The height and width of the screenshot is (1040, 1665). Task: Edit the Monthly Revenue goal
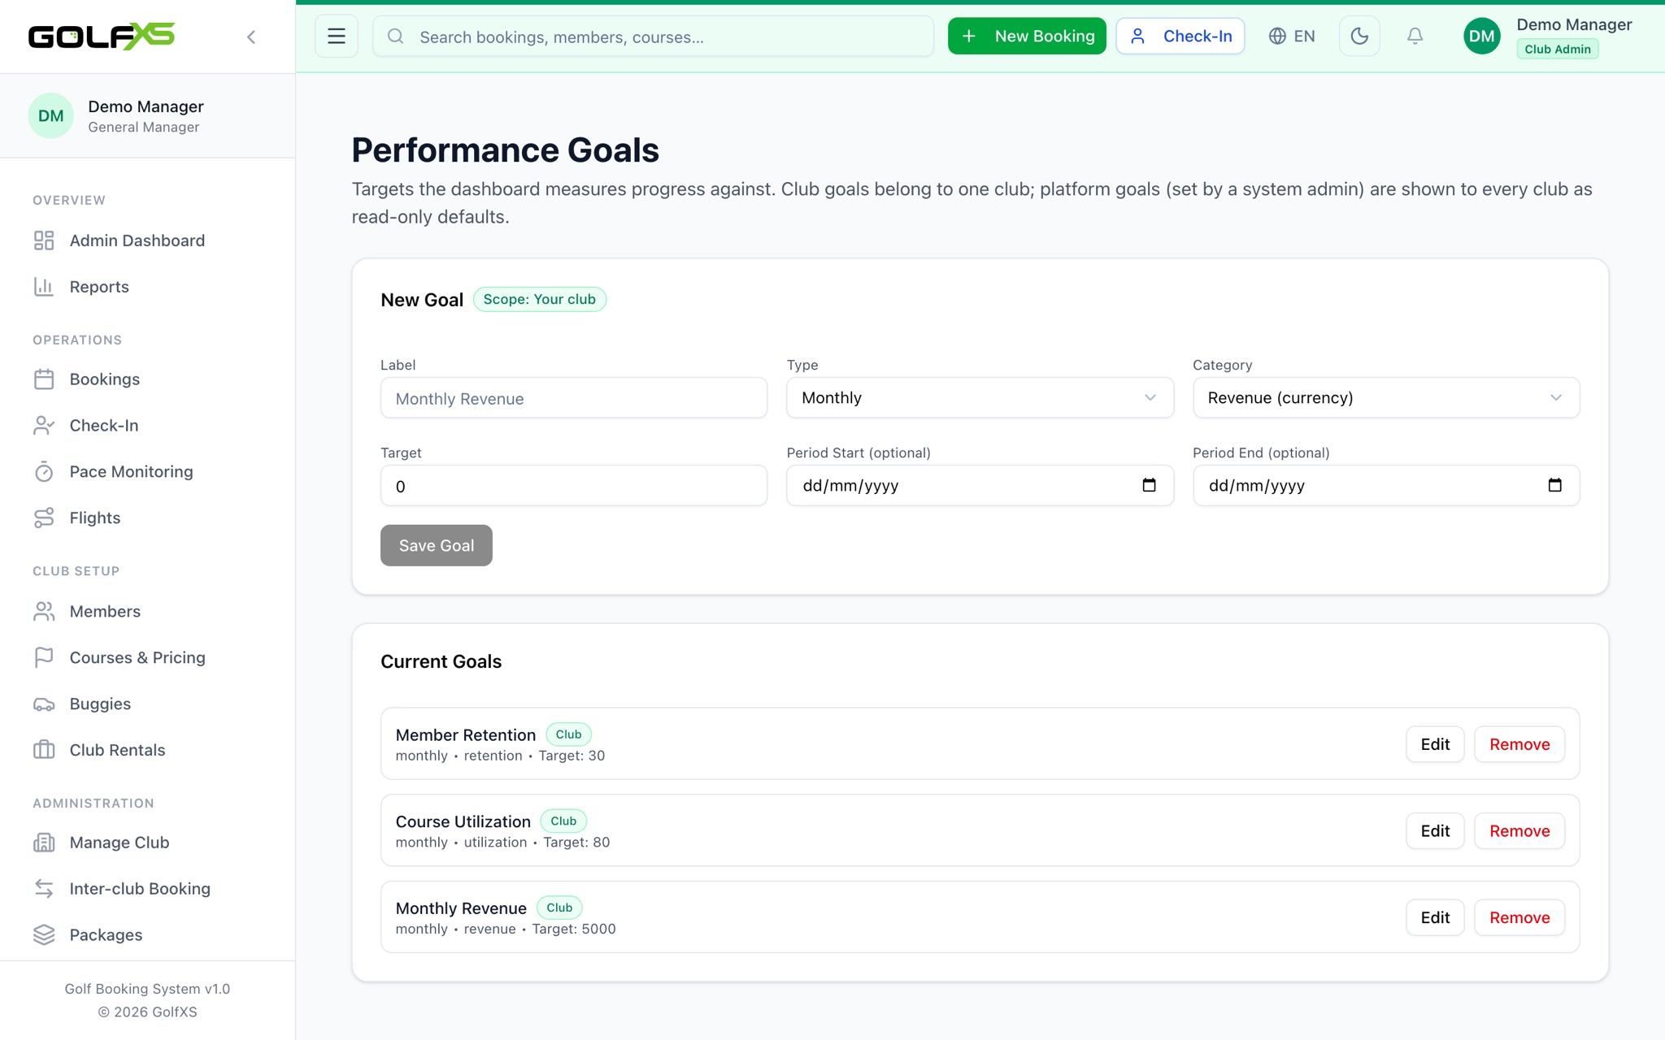(x=1435, y=918)
